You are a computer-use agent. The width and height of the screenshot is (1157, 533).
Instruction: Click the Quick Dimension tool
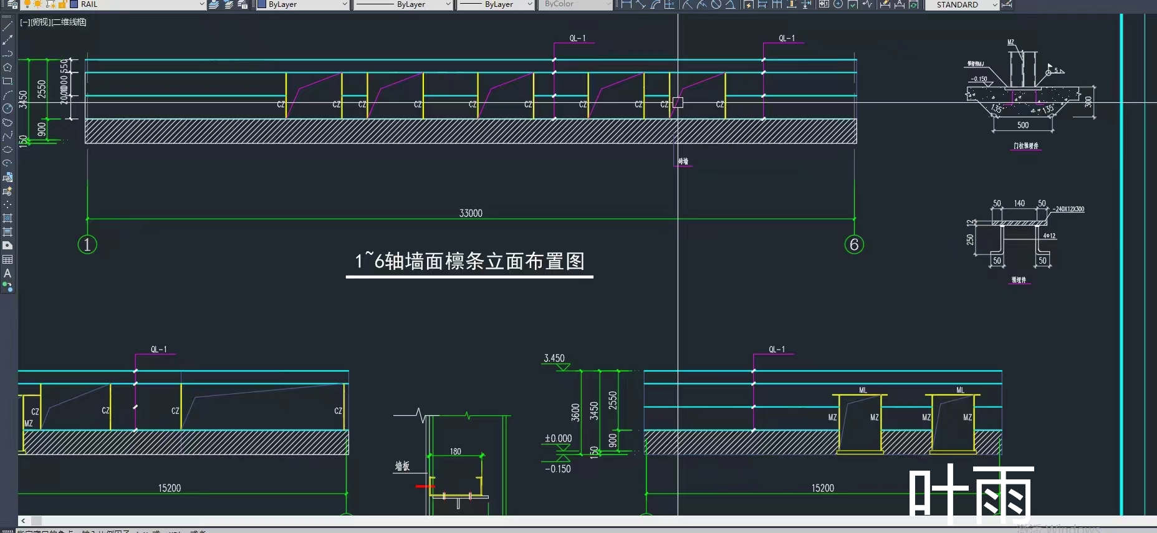749,4
